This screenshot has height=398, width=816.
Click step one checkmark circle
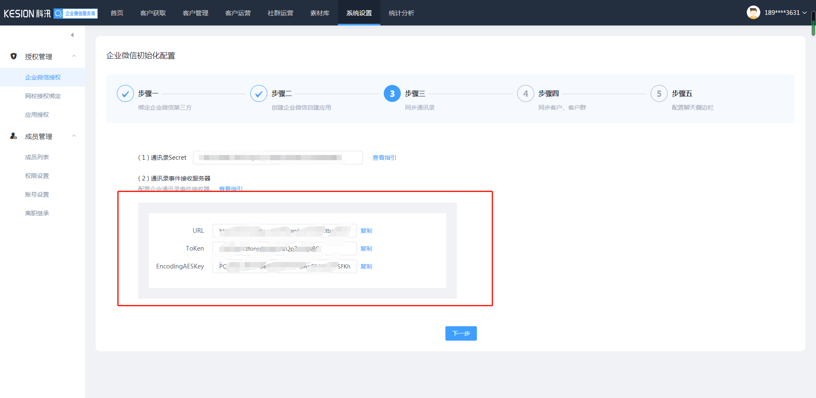point(125,94)
